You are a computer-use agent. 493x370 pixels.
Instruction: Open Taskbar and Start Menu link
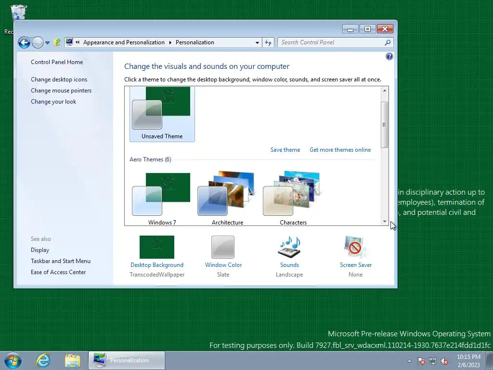(x=61, y=261)
